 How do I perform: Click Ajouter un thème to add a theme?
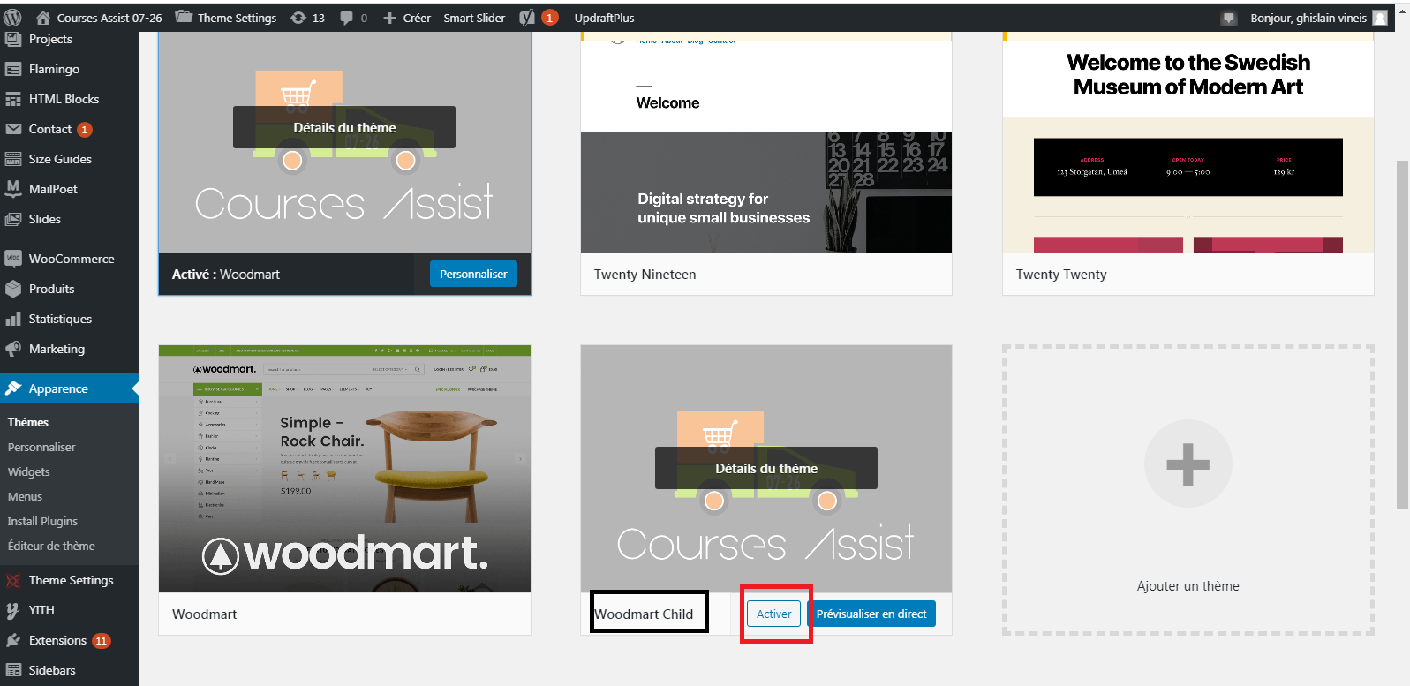point(1188,490)
